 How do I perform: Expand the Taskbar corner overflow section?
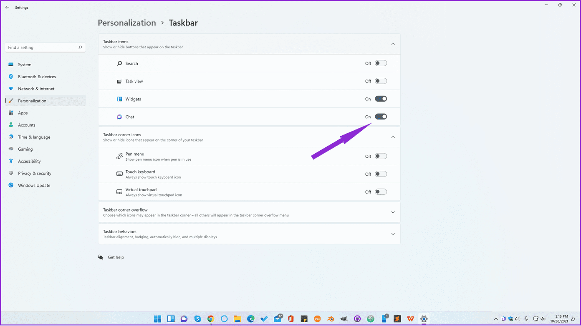(393, 212)
